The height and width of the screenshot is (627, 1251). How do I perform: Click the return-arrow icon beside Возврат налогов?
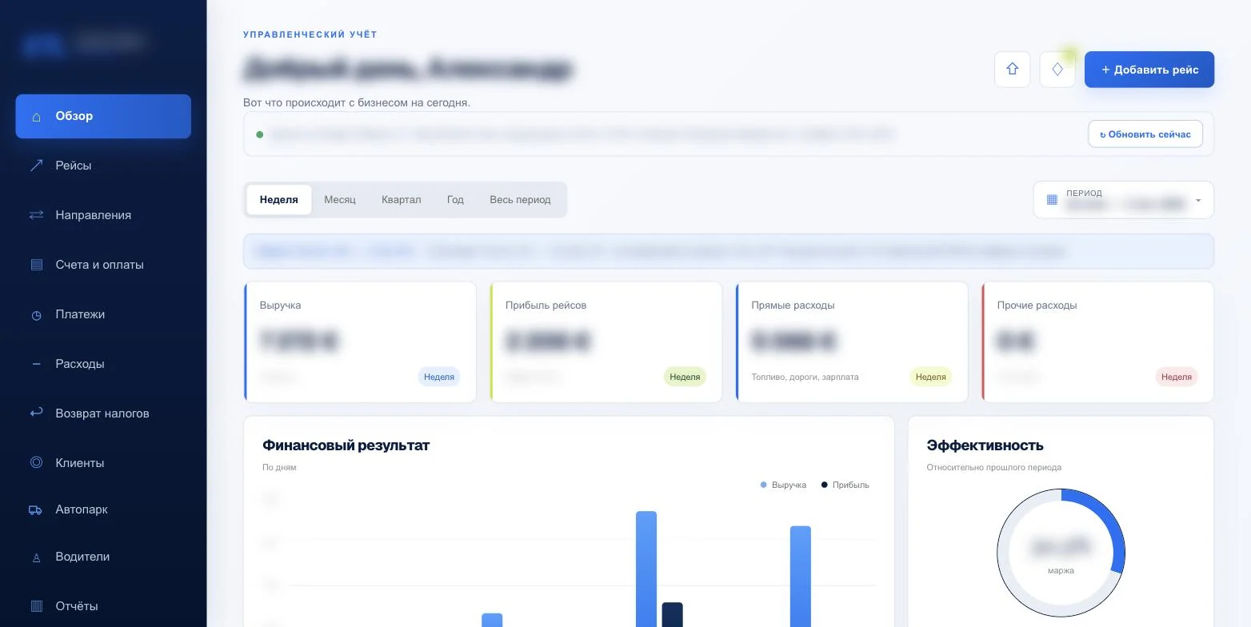coord(36,413)
